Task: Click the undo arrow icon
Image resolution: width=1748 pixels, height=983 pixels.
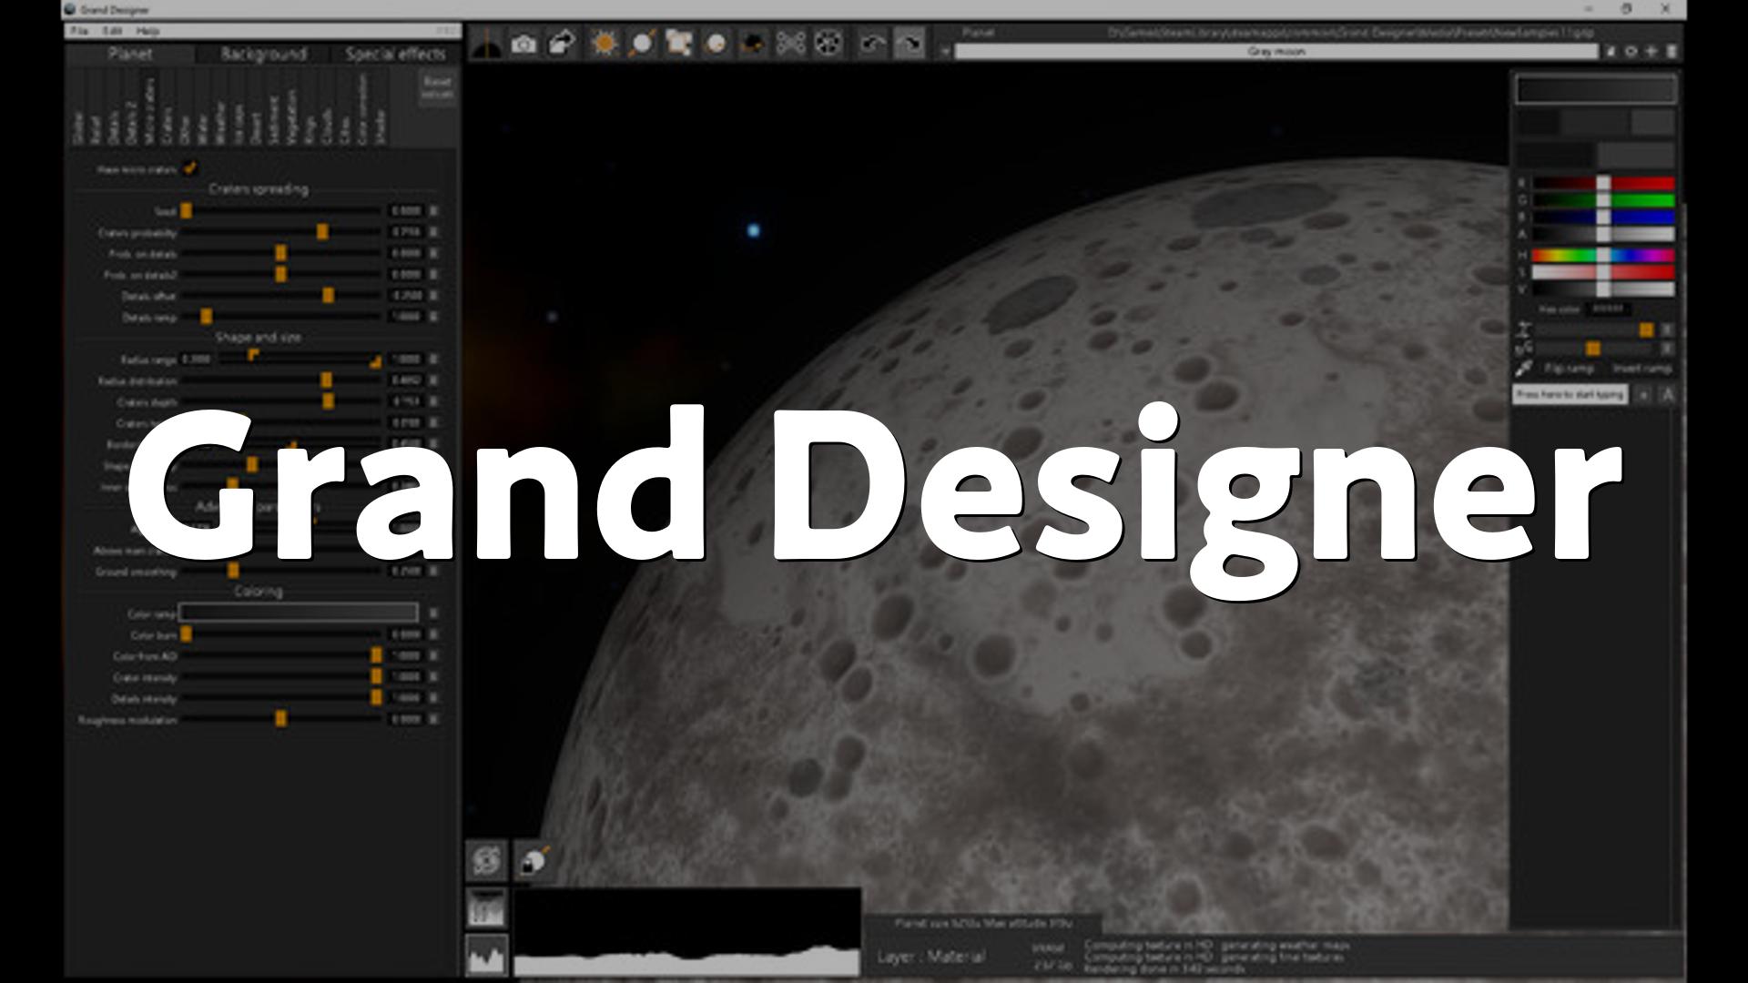Action: (872, 43)
